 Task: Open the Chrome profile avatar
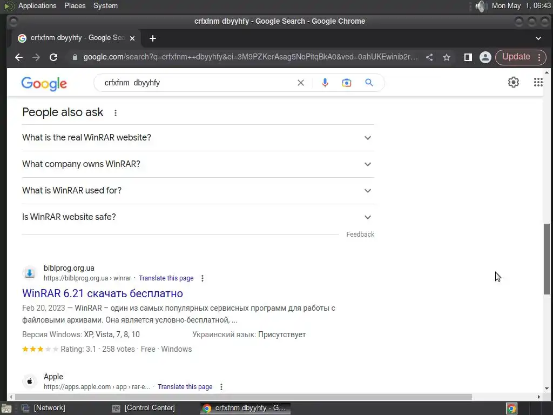click(485, 57)
